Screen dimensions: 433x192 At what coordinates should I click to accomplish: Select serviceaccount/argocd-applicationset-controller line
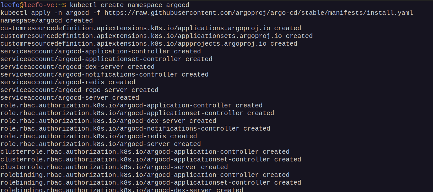[x=106, y=59]
